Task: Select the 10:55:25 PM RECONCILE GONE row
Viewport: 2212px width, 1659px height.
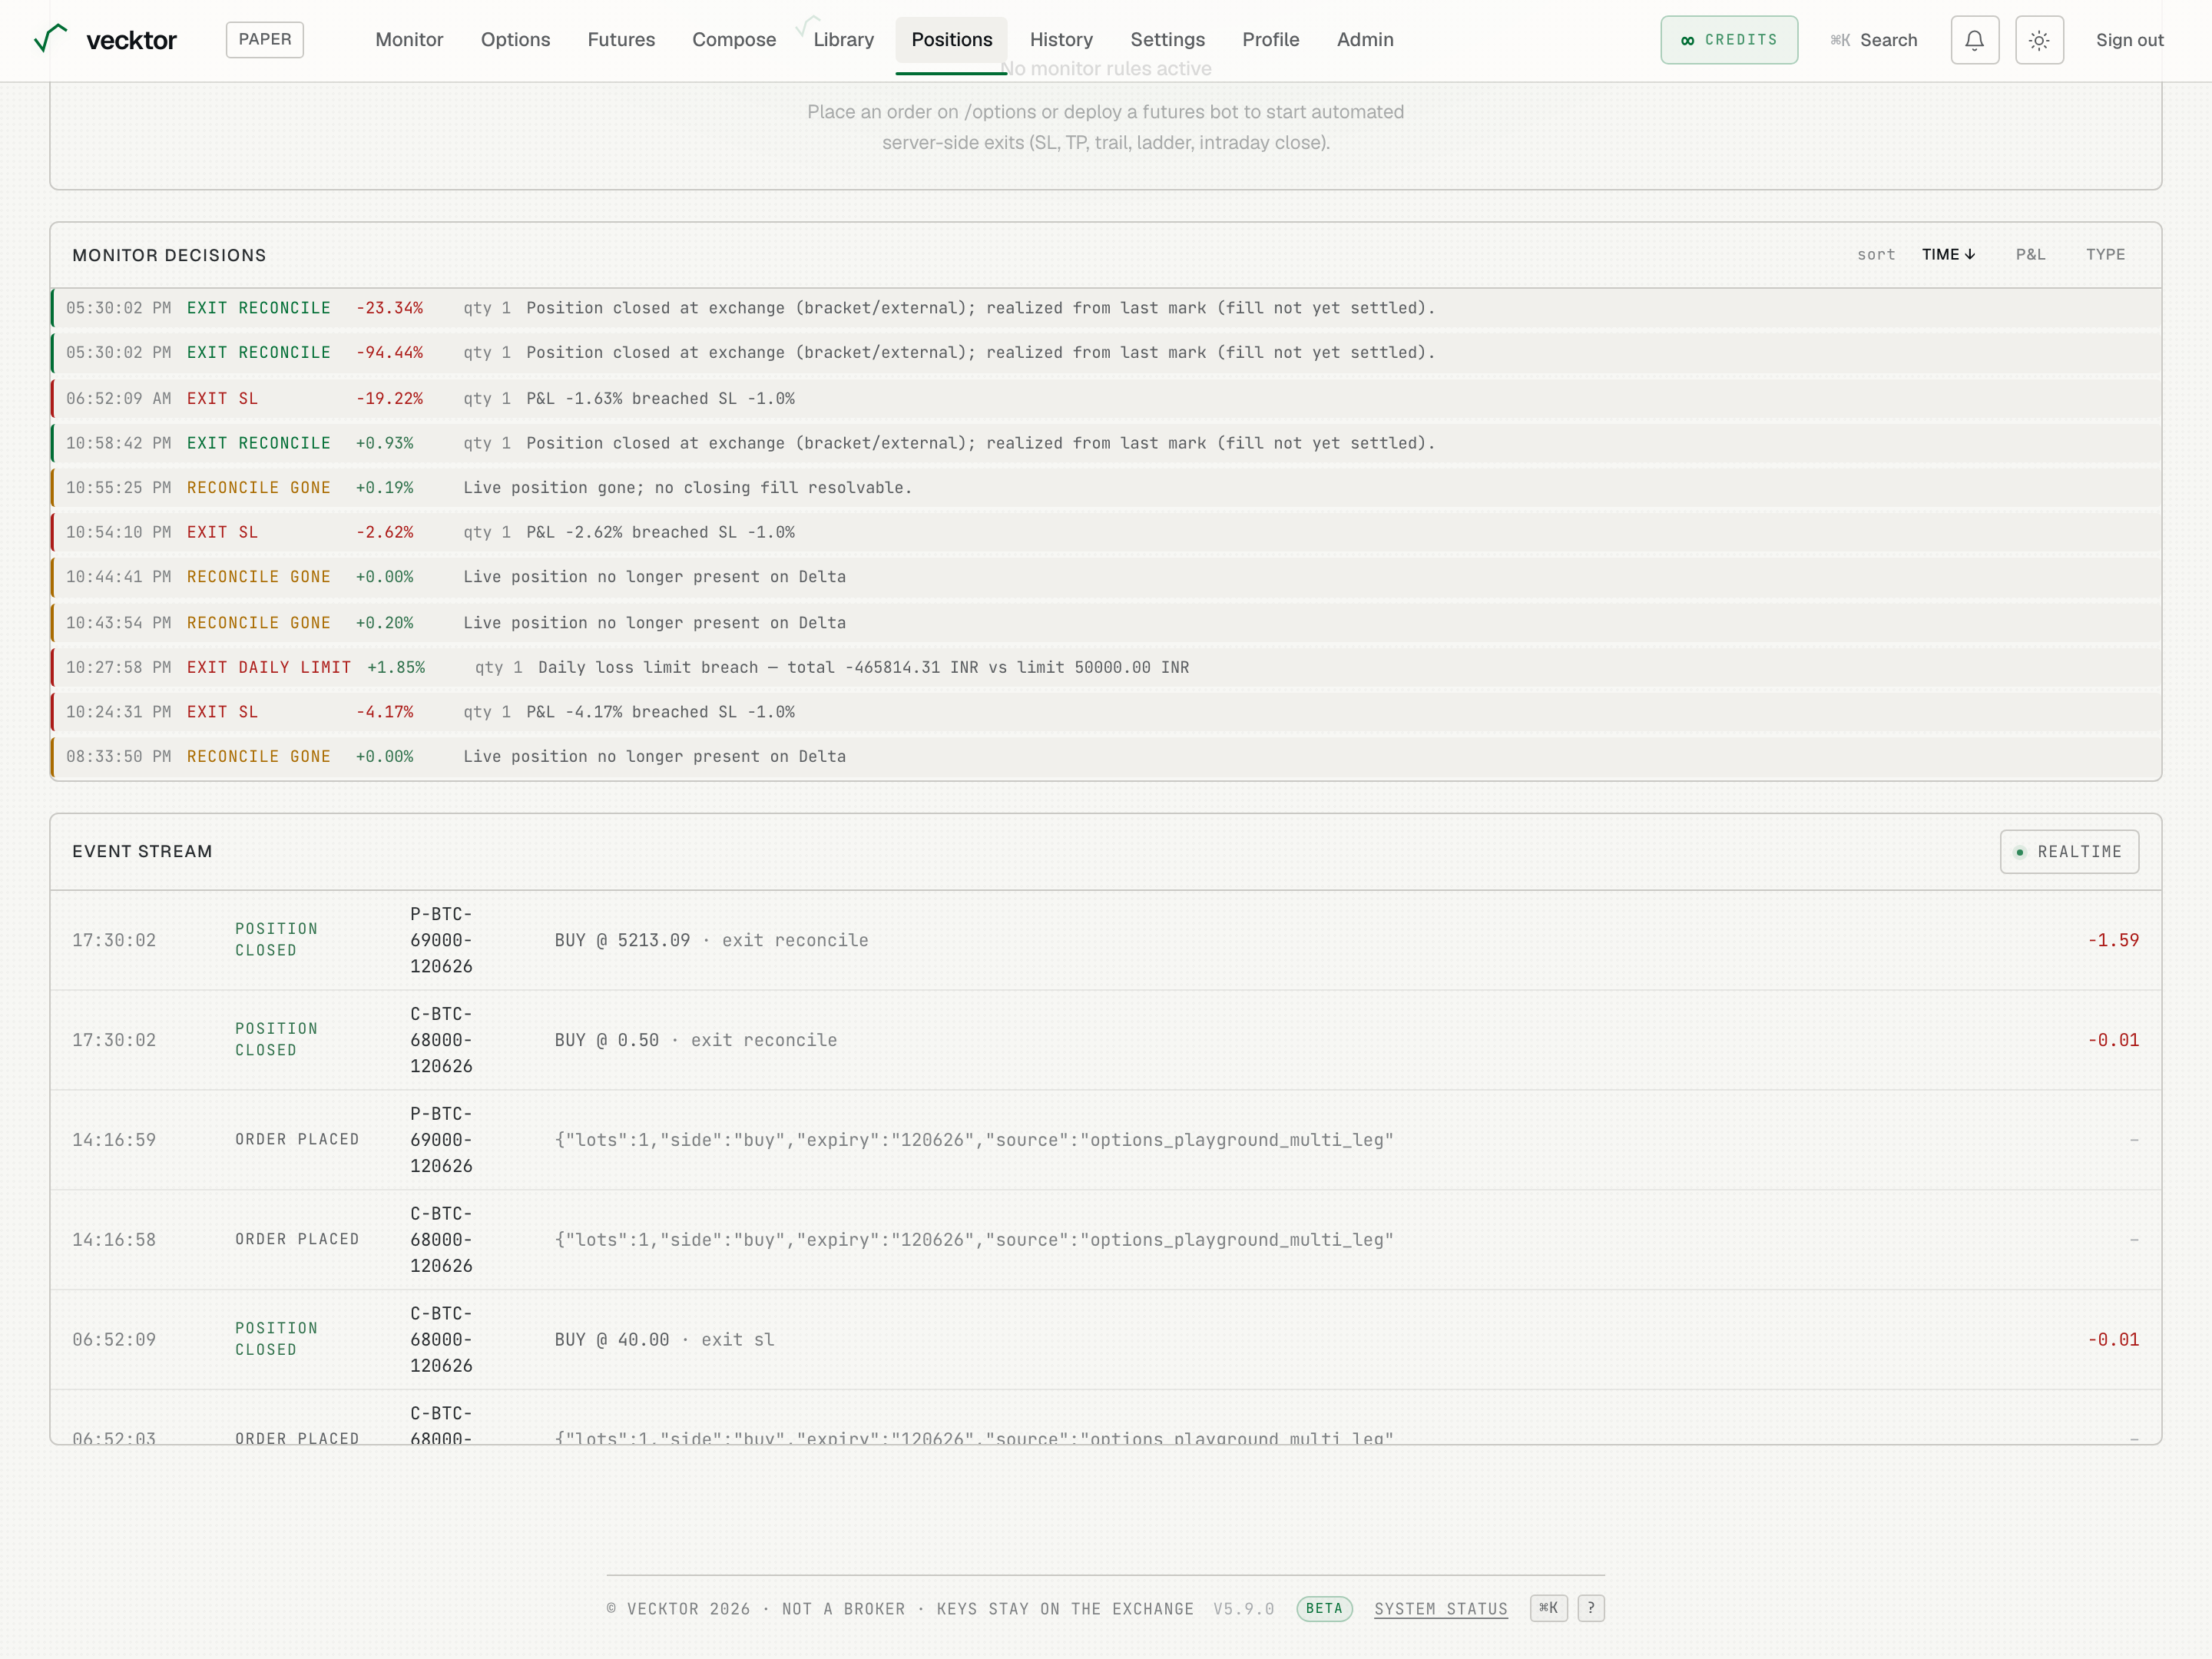Action: click(x=1106, y=488)
